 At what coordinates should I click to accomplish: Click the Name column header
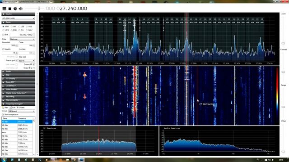[9, 118]
